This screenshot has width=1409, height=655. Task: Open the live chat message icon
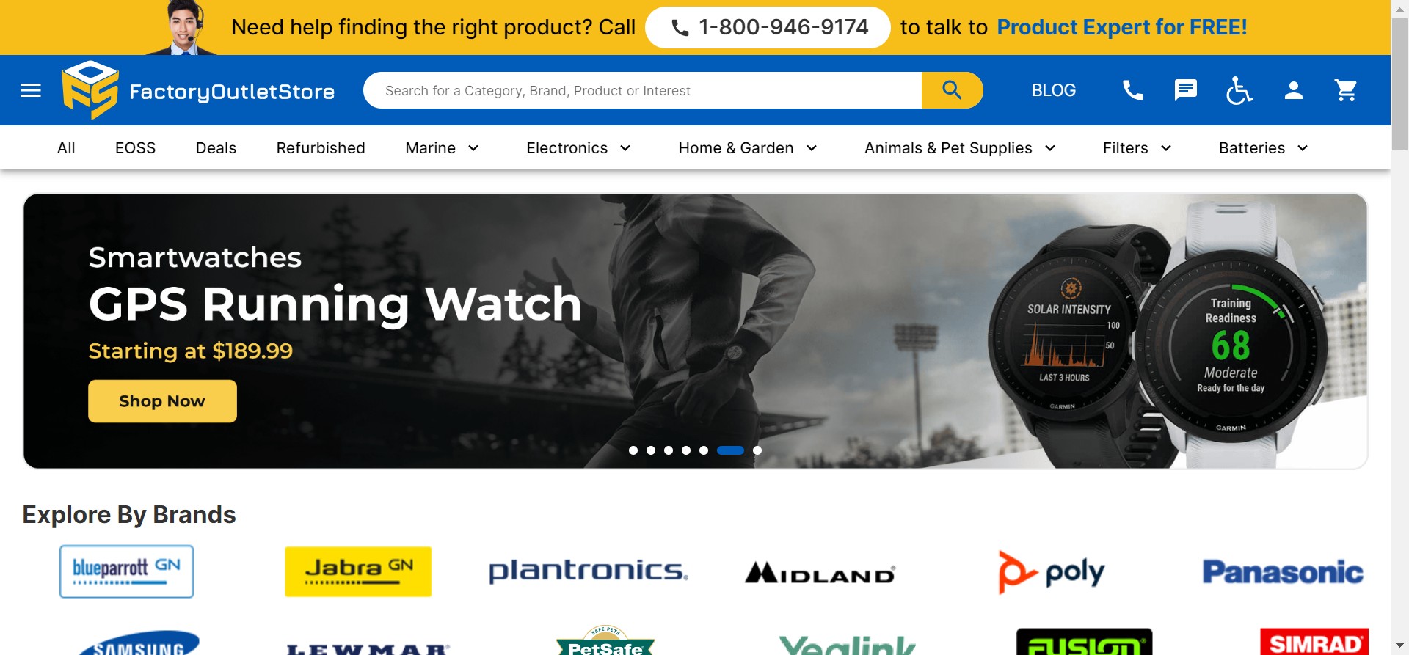1186,90
